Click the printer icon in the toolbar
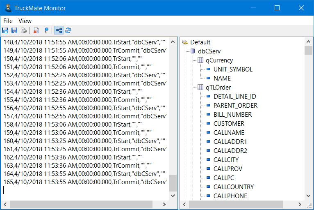Screen dimensions: 314x210 coord(24,30)
